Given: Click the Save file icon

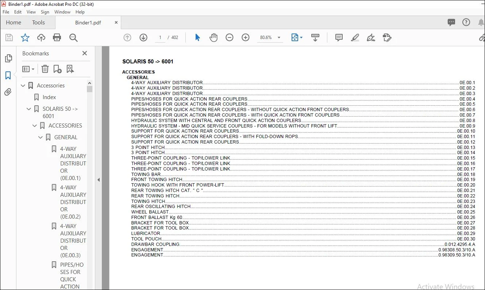Looking at the screenshot, I should [x=9, y=38].
